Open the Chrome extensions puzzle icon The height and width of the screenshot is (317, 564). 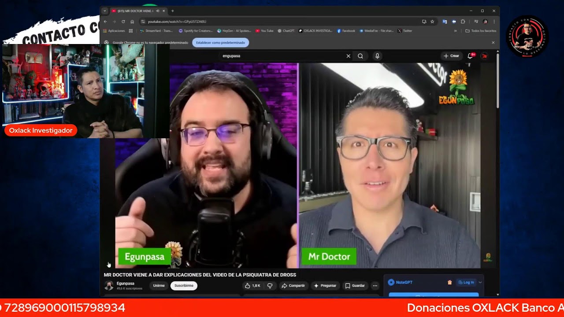tap(463, 22)
